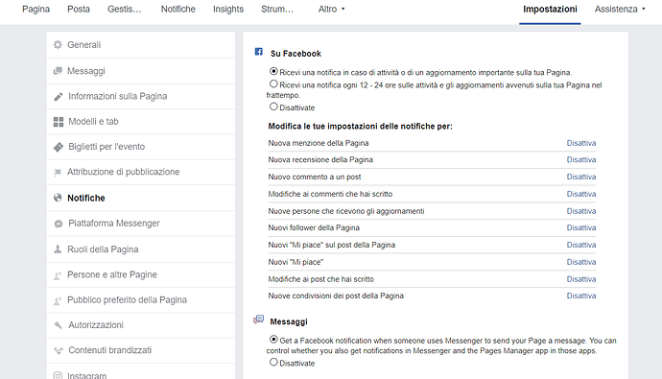
Task: Select notification every 12 - 24 hours option
Action: point(273,84)
